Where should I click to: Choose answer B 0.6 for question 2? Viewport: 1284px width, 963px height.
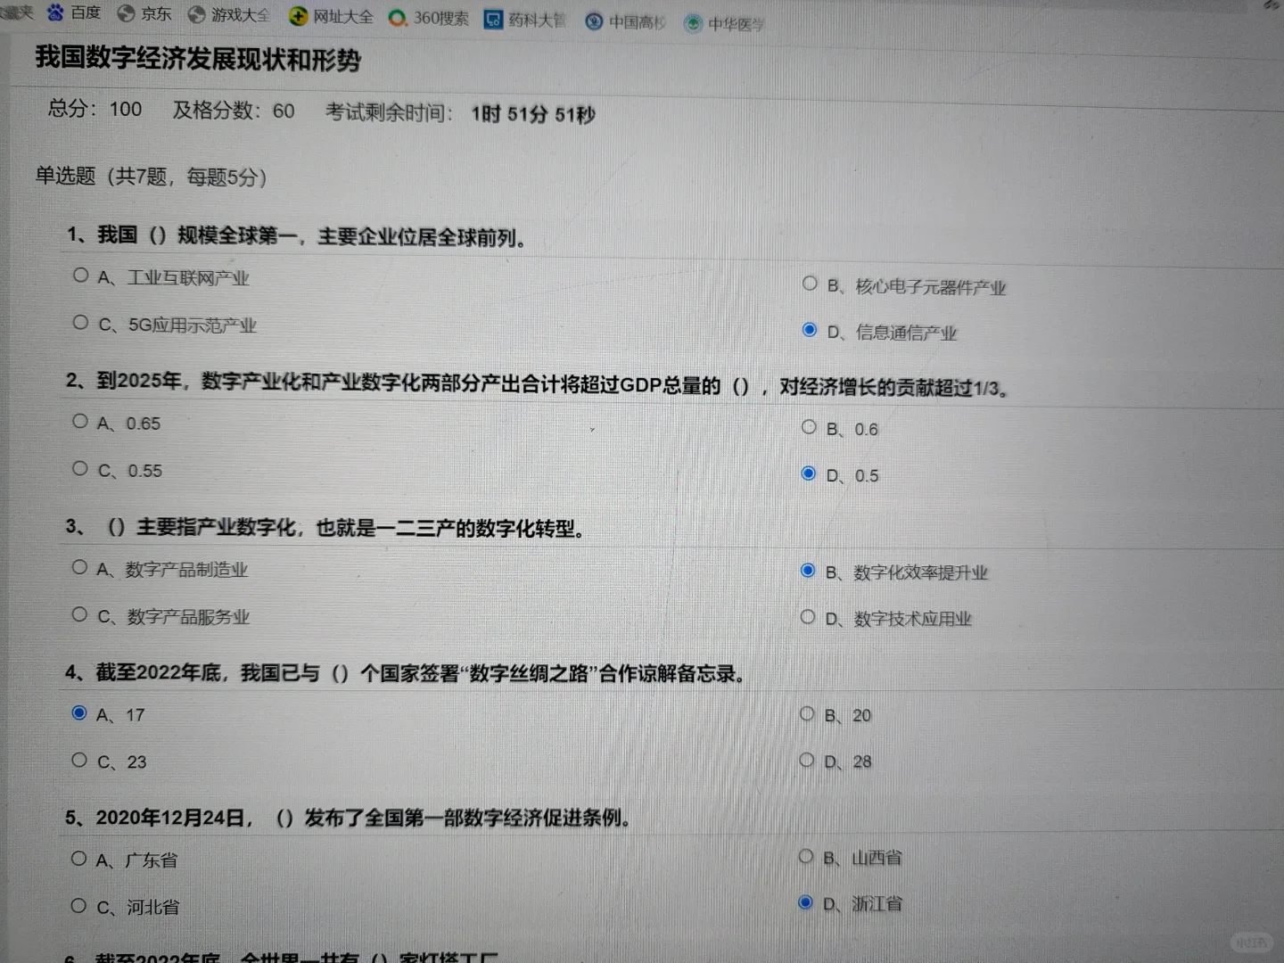(x=809, y=427)
